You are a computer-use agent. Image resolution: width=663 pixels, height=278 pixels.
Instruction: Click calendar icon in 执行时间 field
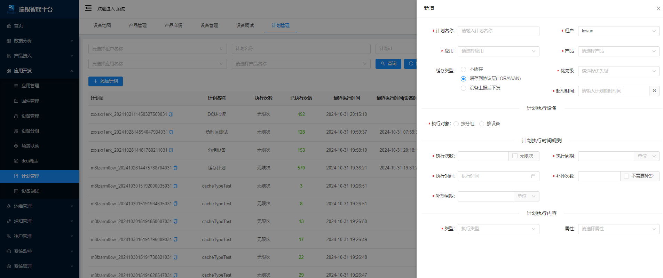coord(533,176)
